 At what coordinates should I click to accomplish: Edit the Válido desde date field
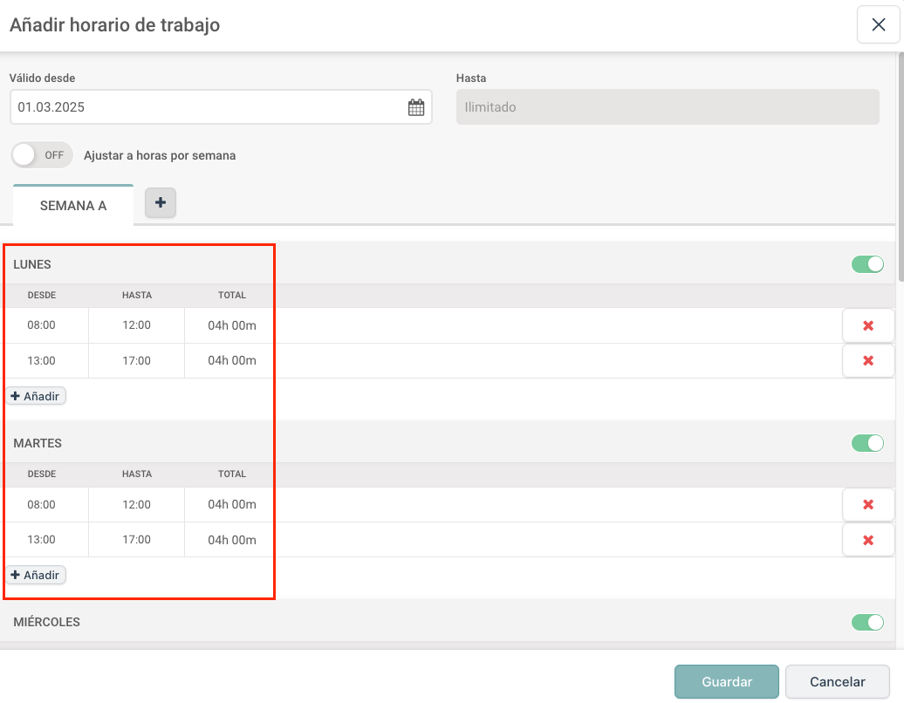(208, 107)
